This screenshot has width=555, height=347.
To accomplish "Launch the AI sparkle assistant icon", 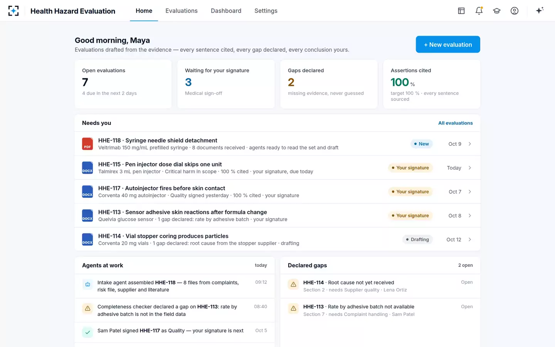I will (x=540, y=10).
